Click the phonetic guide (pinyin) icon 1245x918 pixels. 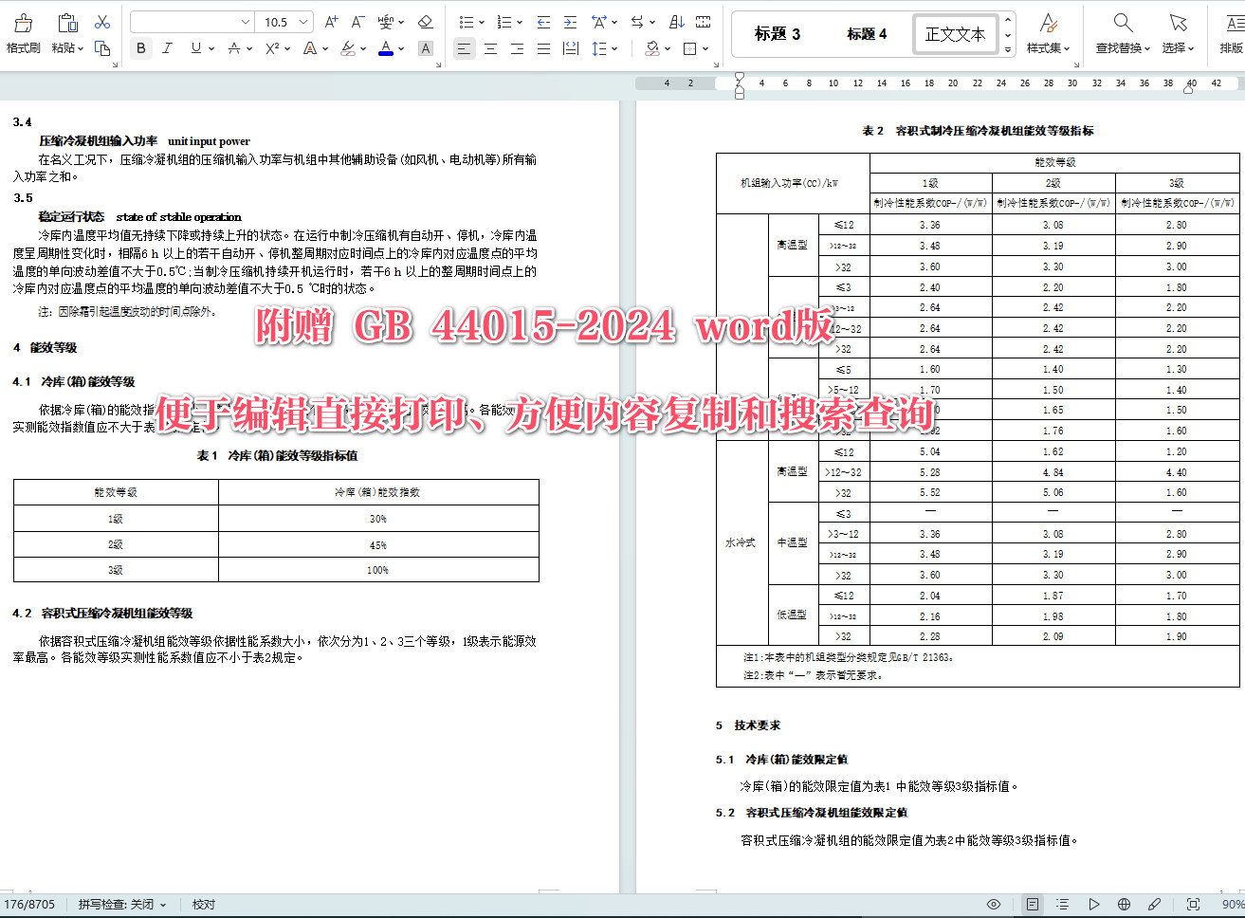386,21
